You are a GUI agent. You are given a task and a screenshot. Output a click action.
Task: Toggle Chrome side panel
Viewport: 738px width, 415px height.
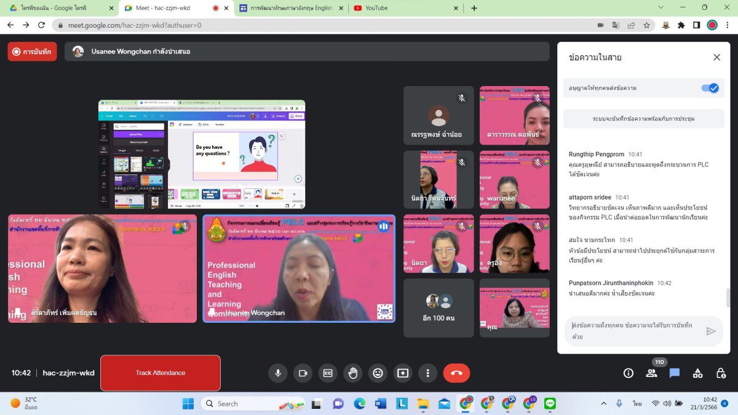[696, 25]
